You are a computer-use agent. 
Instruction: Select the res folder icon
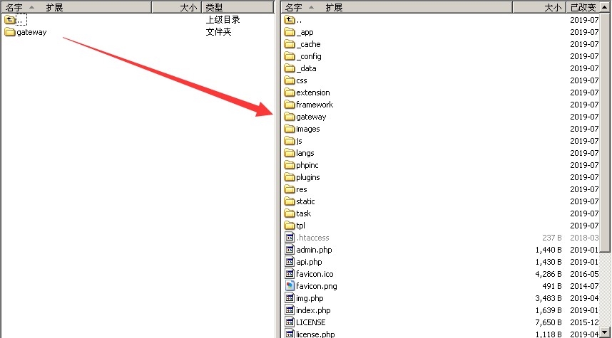(x=289, y=189)
